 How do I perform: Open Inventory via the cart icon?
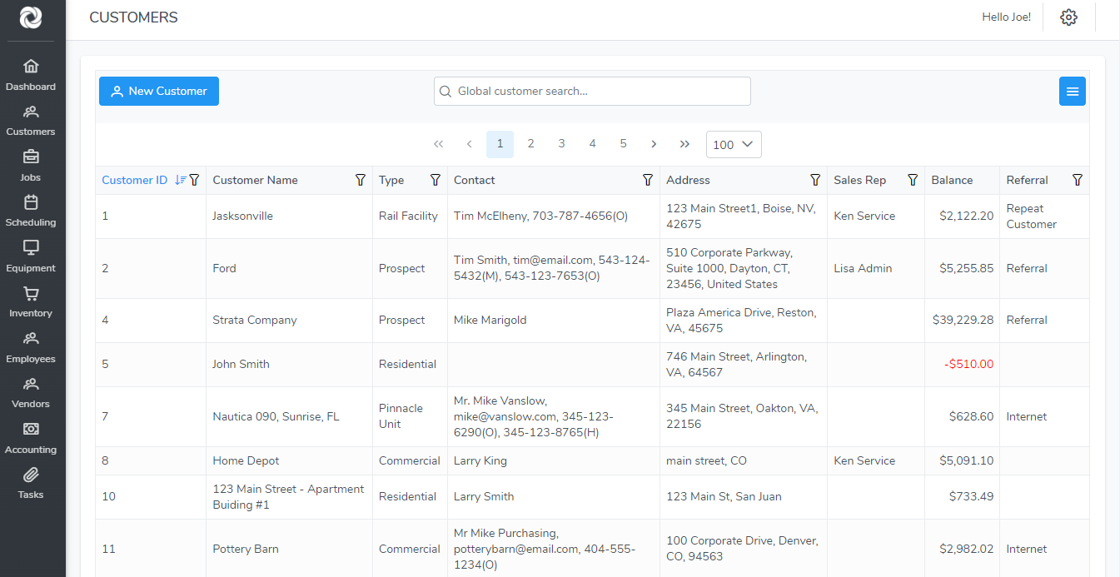point(31,294)
